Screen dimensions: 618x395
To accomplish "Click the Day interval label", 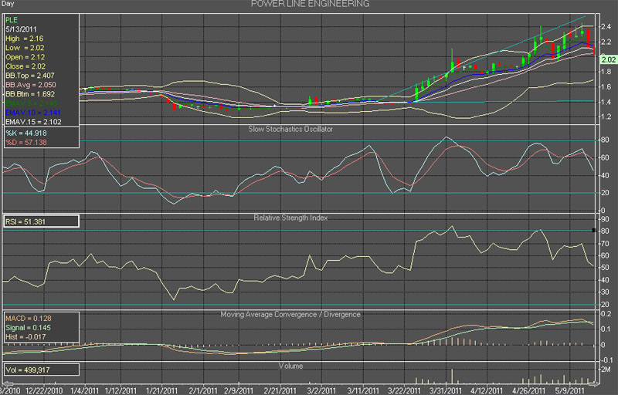I will click(8, 4).
